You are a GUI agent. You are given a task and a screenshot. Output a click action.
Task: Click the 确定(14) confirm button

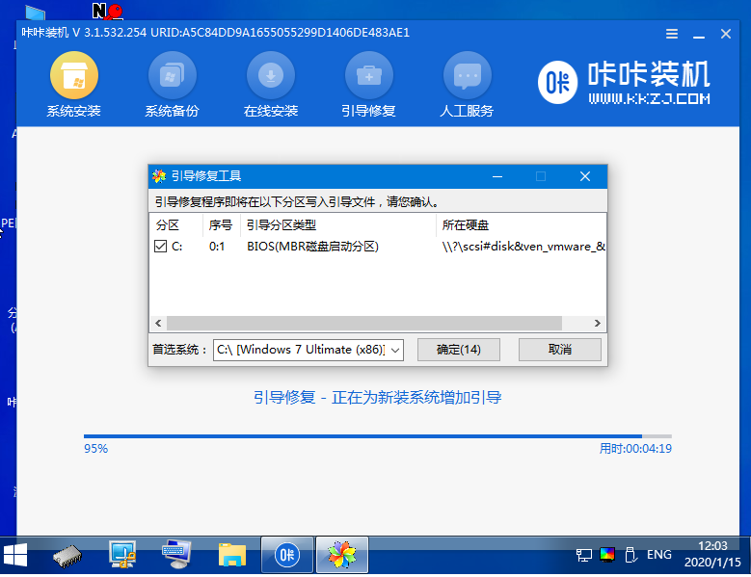459,350
